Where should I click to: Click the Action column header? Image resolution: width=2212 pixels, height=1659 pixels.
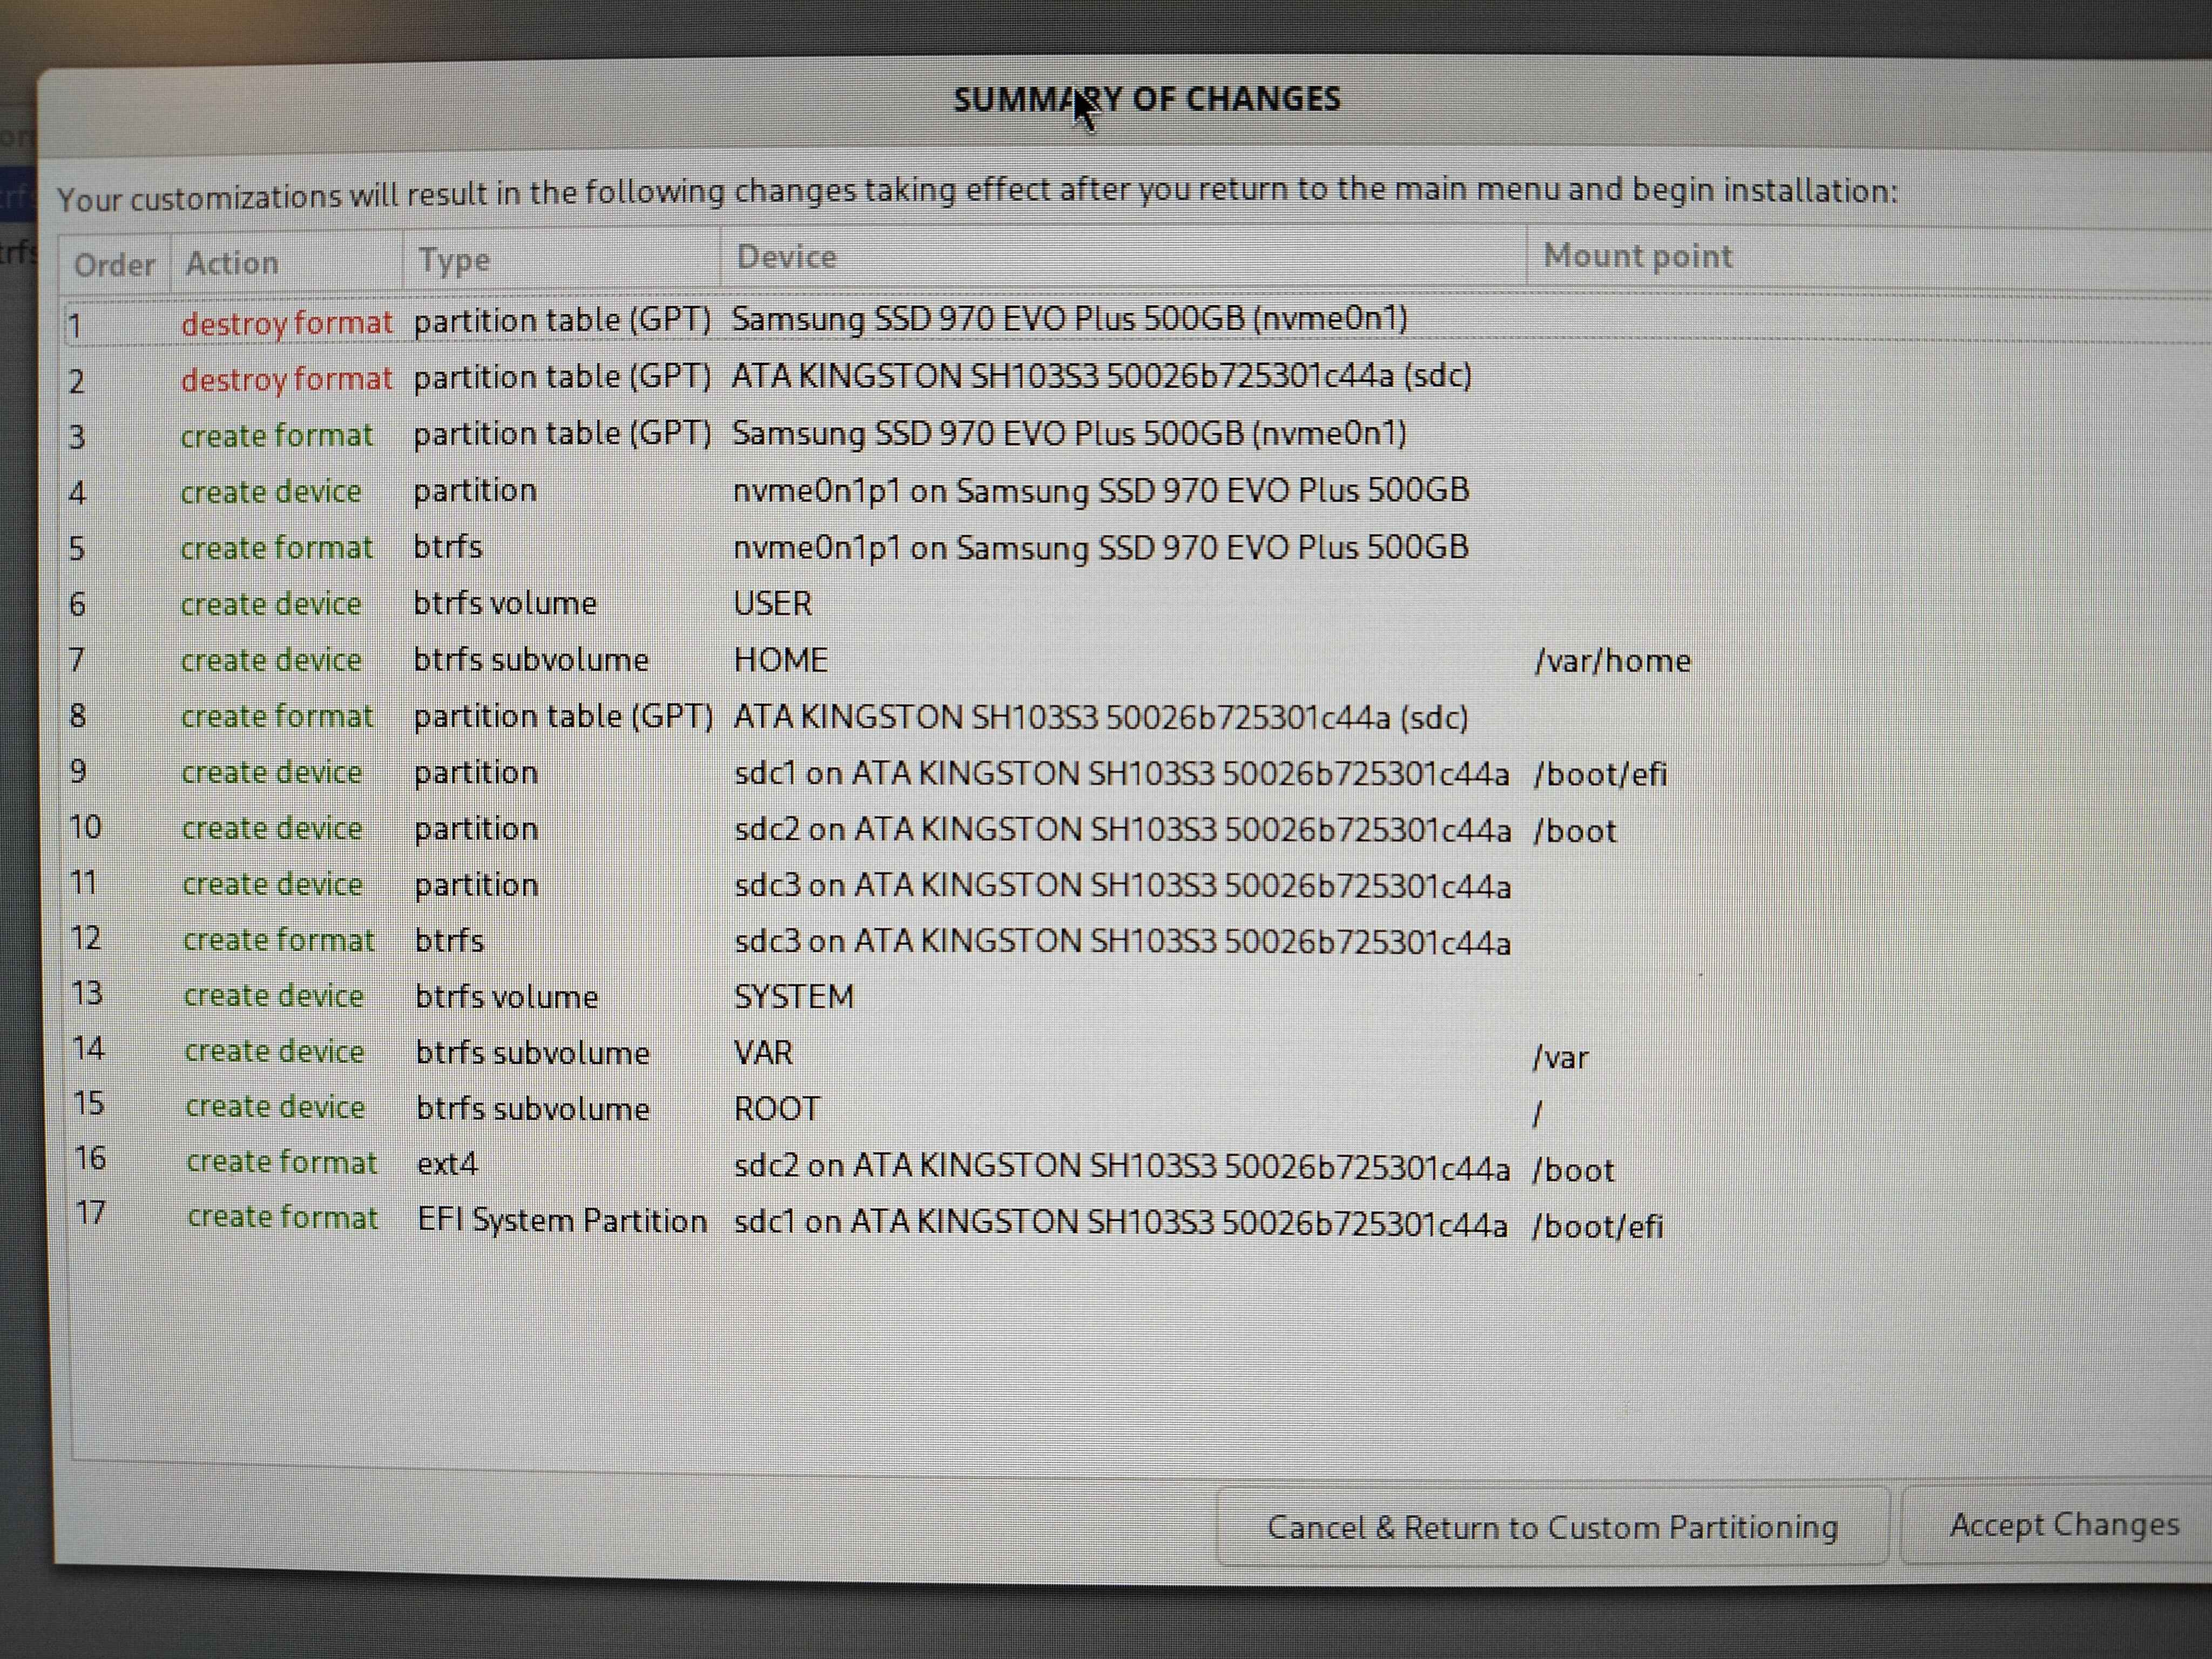point(232,263)
